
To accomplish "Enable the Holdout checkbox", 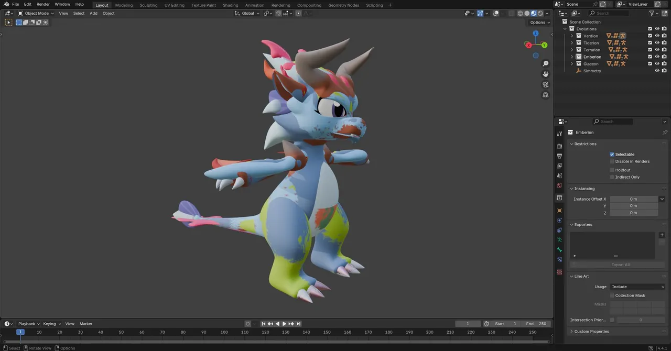I will click(x=612, y=170).
